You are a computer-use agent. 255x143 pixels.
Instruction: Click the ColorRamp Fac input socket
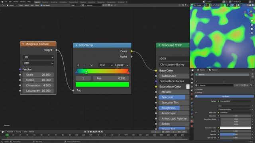click(73, 91)
